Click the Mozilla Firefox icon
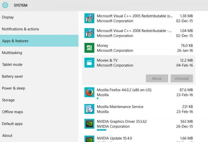Screen dimensions: 208x142 (x=89, y=92)
